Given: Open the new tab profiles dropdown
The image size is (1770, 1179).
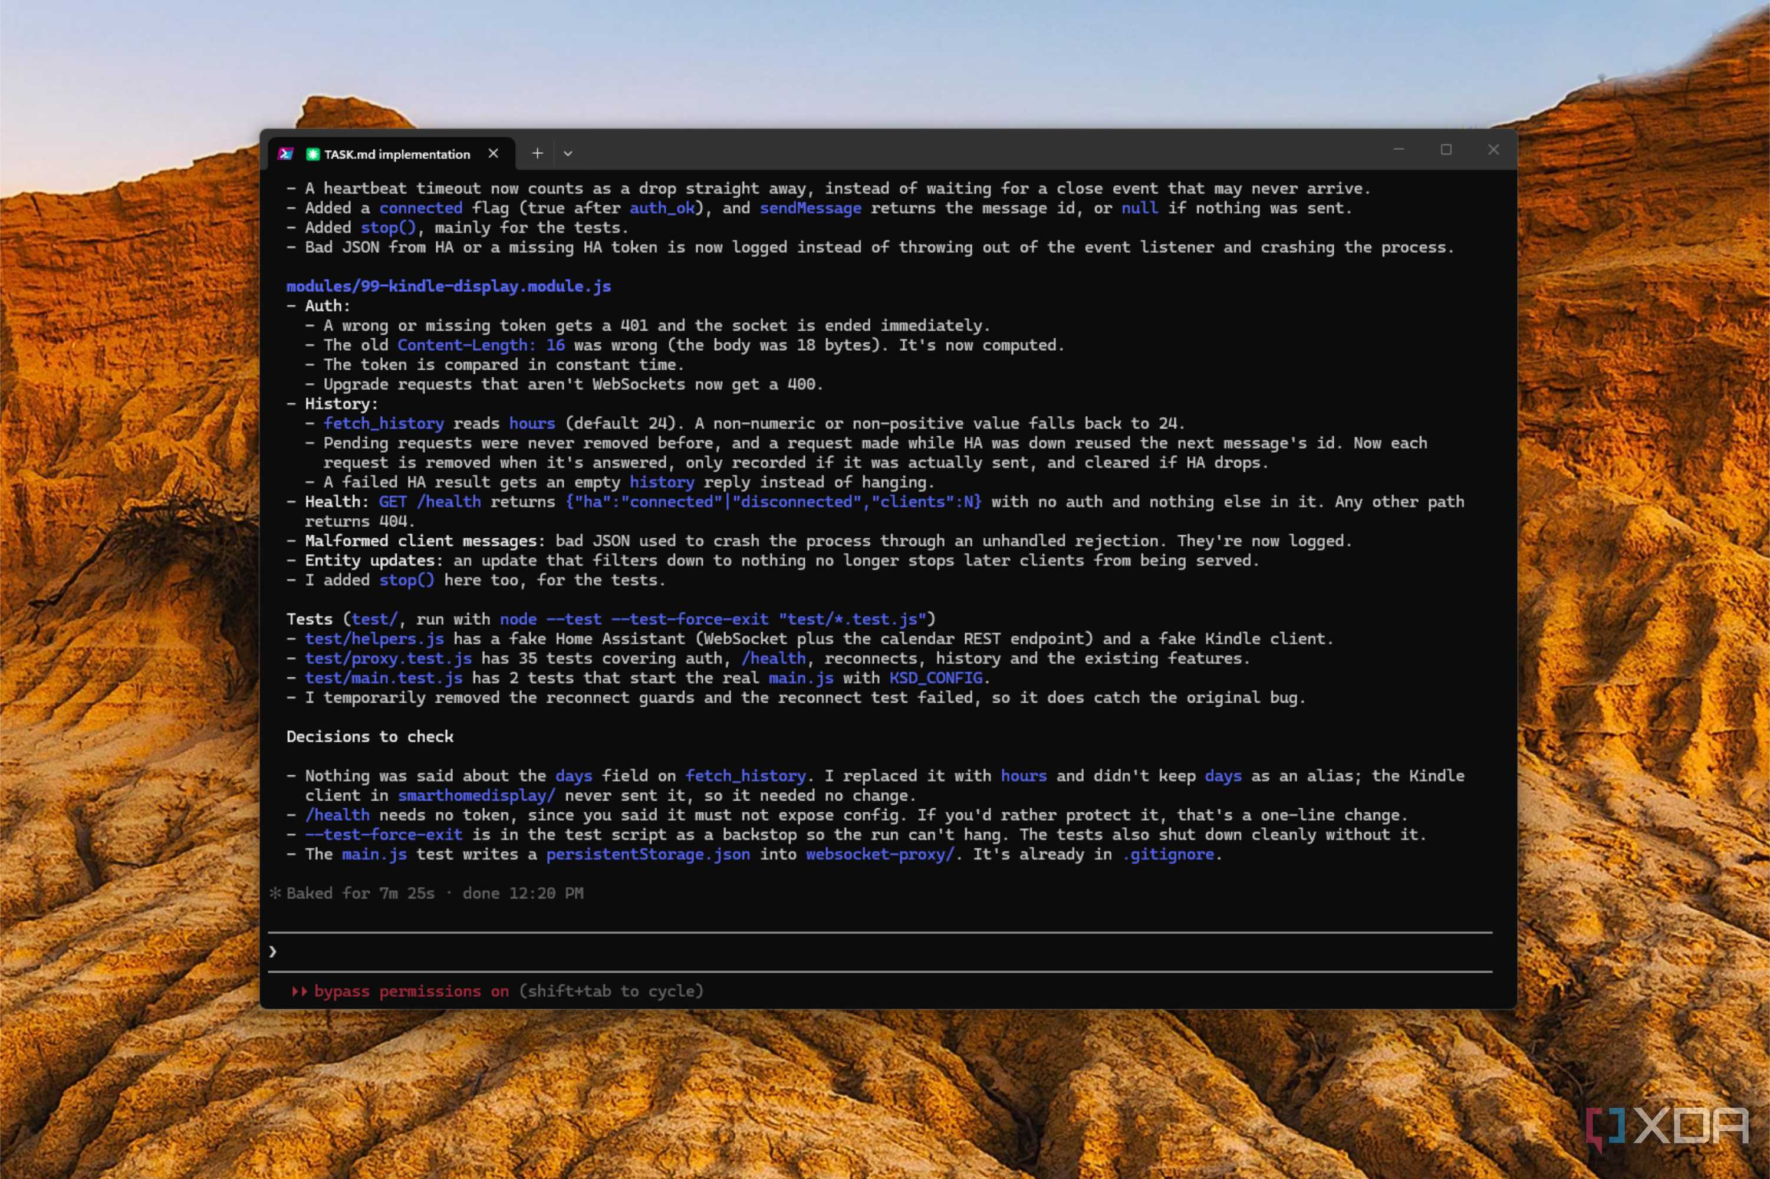Looking at the screenshot, I should (568, 153).
